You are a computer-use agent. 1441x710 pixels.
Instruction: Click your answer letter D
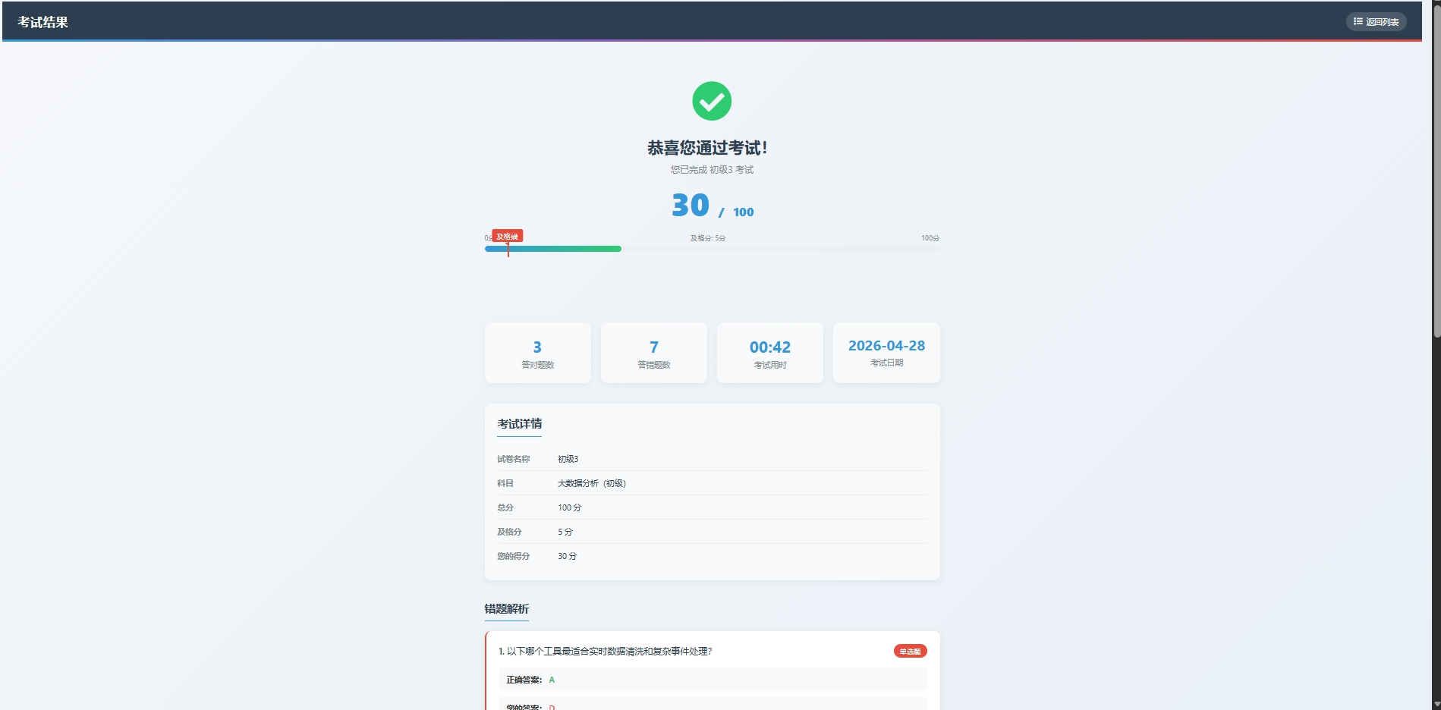552,706
